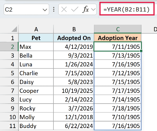Click the date cell 10/19/2025
Image resolution: width=157 pixels, height=131 pixels.
(74, 91)
